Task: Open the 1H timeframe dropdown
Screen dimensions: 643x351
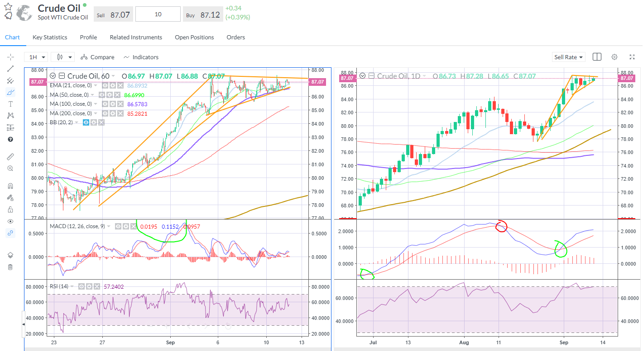Action: tap(37, 57)
